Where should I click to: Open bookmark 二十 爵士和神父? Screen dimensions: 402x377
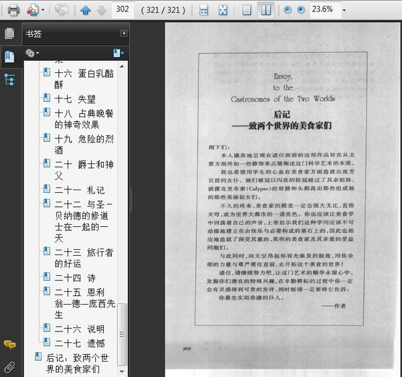coord(84,170)
